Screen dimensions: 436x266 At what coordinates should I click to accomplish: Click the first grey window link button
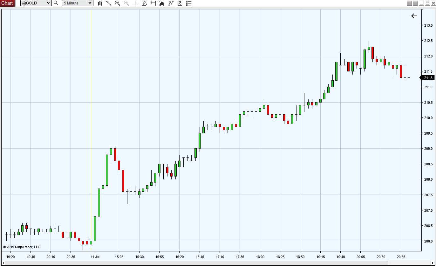tap(409, 3)
